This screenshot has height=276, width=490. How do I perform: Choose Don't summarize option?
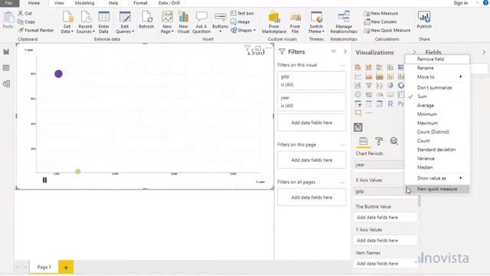click(x=437, y=87)
